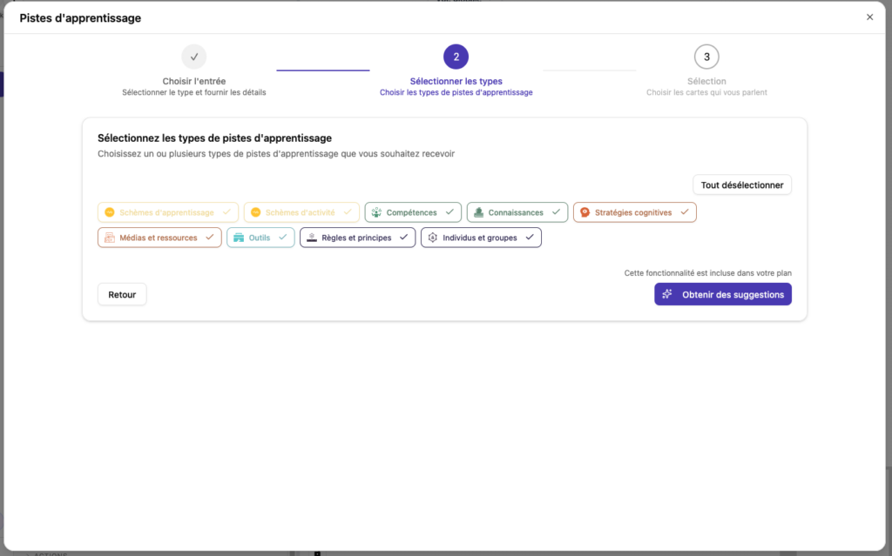Click the sparkle icon on Obtenir des suggestions
Image resolution: width=892 pixels, height=556 pixels.
(667, 294)
